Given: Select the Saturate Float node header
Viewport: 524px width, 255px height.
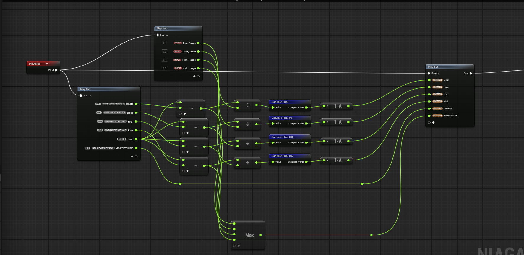Looking at the screenshot, I should (290, 102).
